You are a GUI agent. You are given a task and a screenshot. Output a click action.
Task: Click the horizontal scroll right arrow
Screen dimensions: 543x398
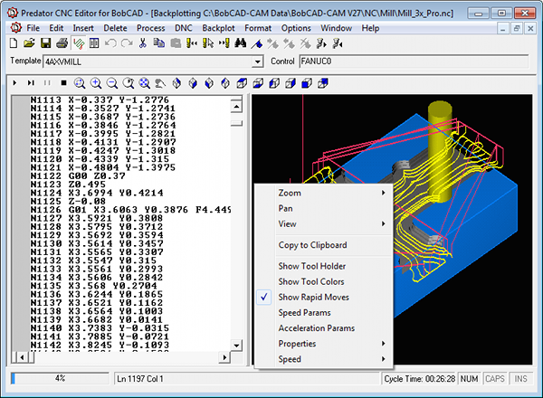[x=224, y=357]
